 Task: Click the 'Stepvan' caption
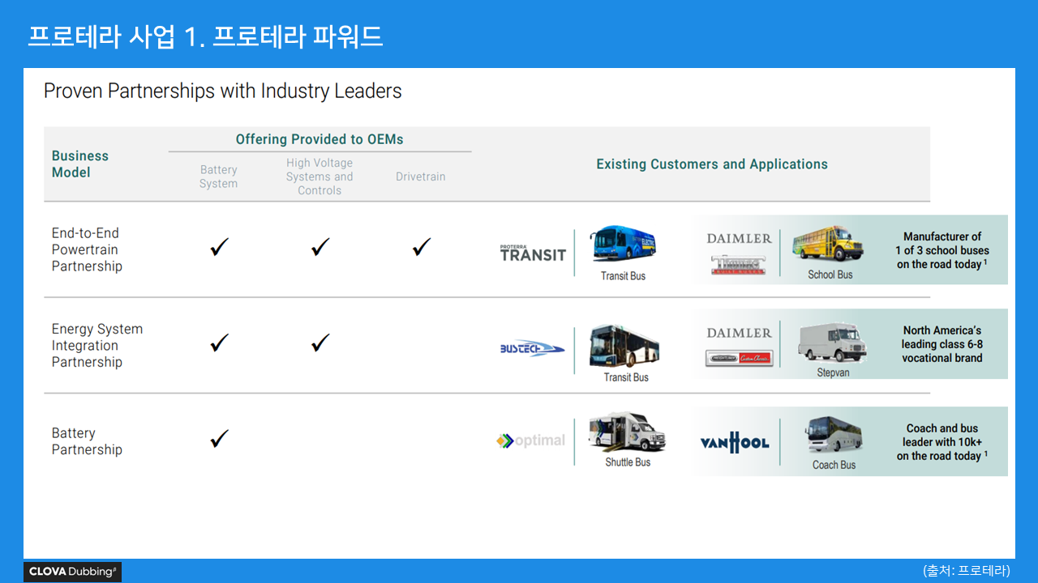(833, 372)
